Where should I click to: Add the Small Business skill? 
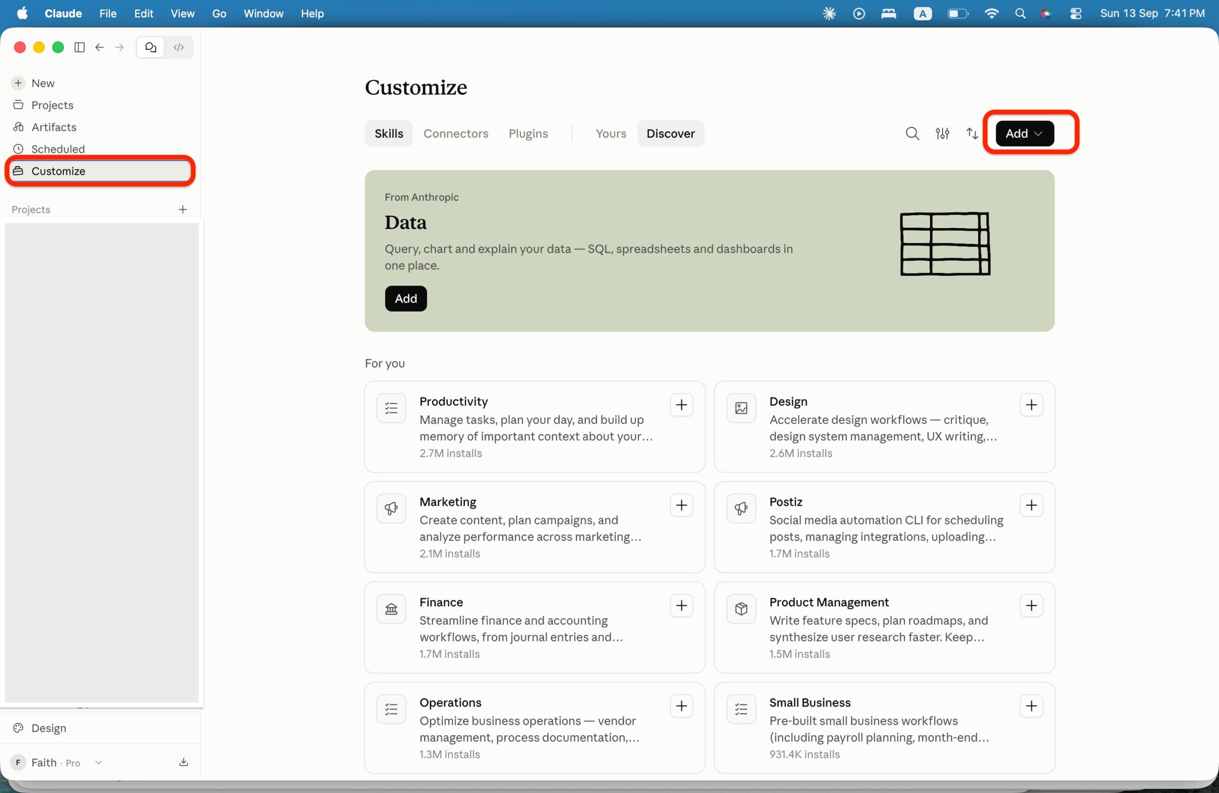1031,706
